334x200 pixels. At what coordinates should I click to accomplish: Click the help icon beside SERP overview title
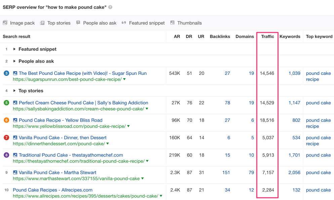[x=110, y=7]
